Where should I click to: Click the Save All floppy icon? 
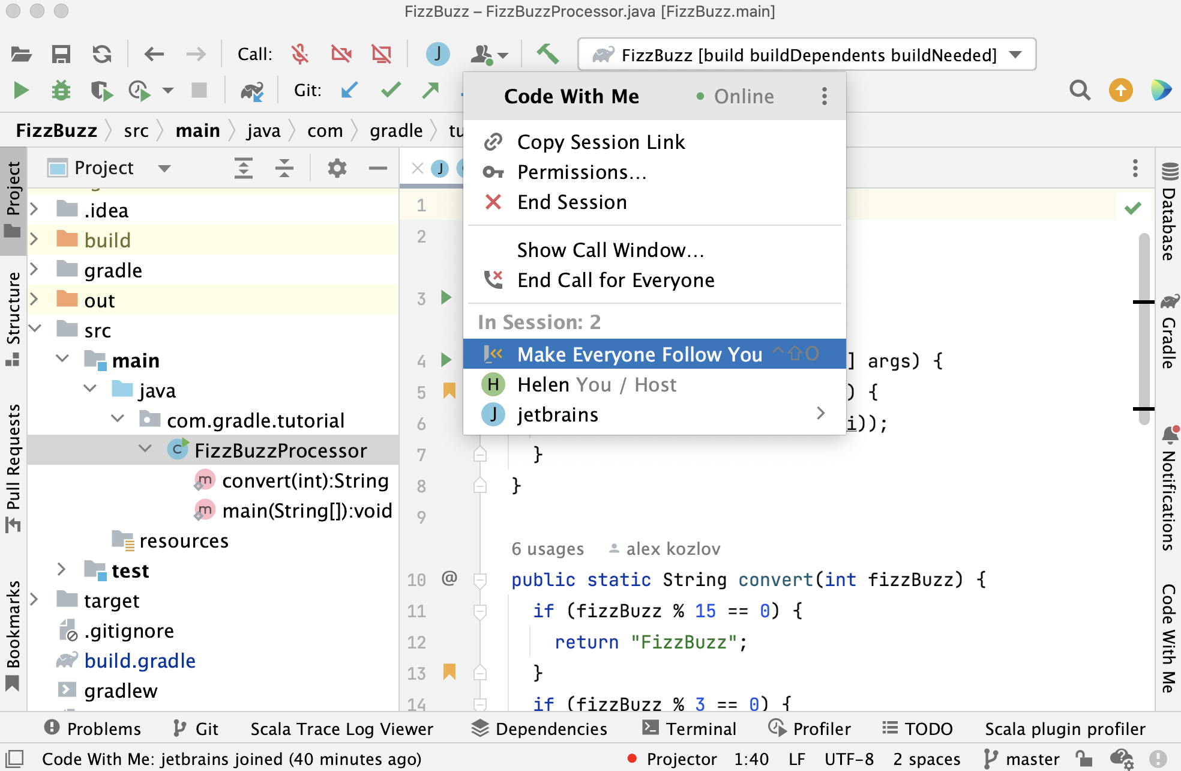pyautogui.click(x=61, y=55)
